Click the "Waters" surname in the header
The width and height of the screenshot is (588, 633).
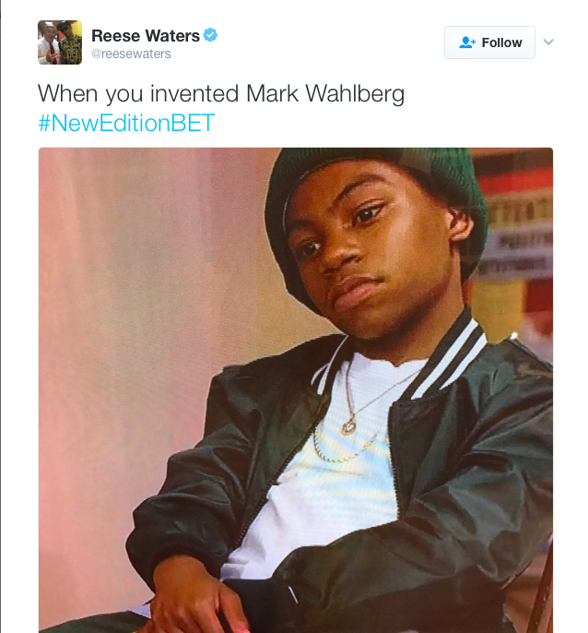[172, 35]
